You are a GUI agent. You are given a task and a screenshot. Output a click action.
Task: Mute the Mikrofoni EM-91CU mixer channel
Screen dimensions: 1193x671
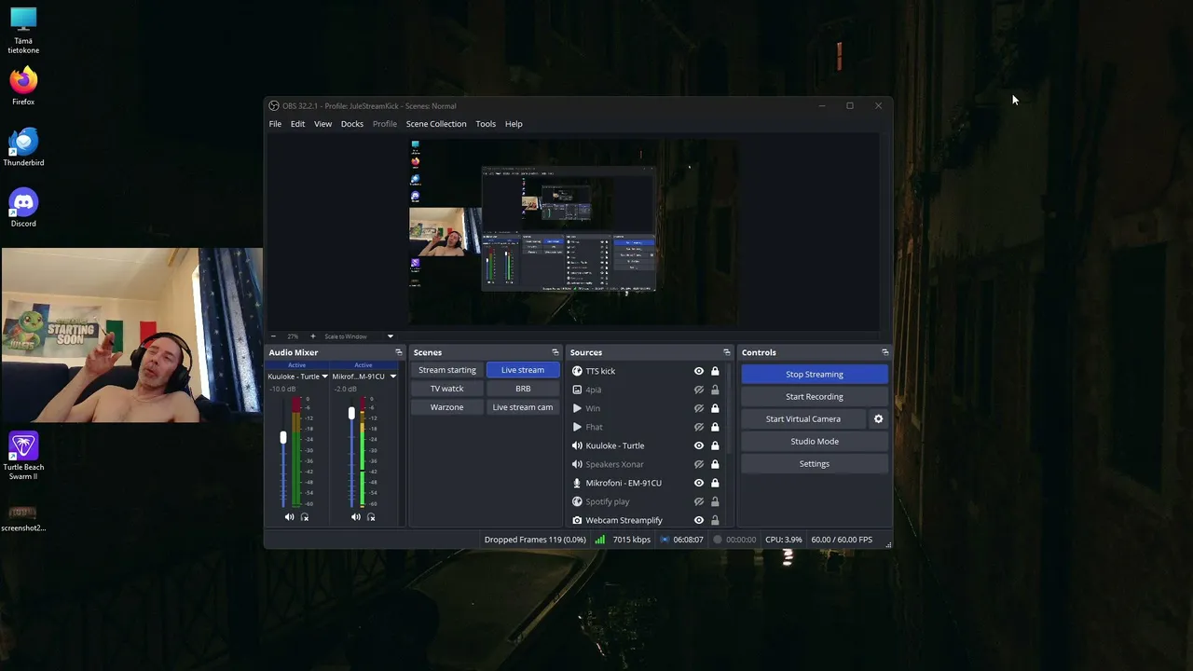[355, 516]
